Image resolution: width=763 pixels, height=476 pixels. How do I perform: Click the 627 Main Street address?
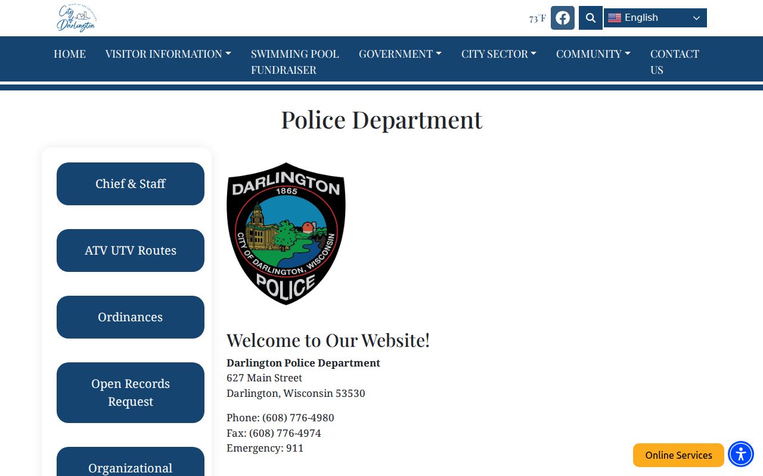click(x=264, y=378)
